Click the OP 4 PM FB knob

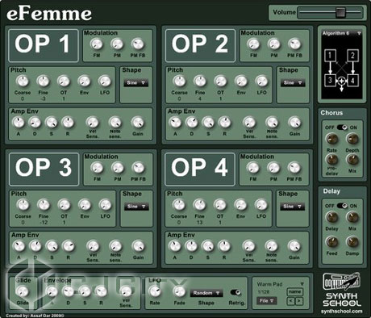(x=294, y=168)
